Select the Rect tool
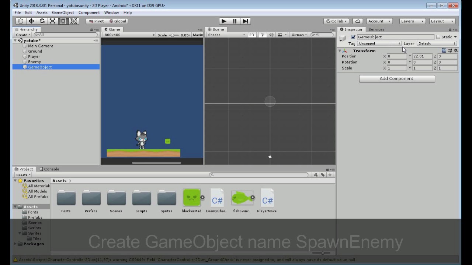 [63, 21]
